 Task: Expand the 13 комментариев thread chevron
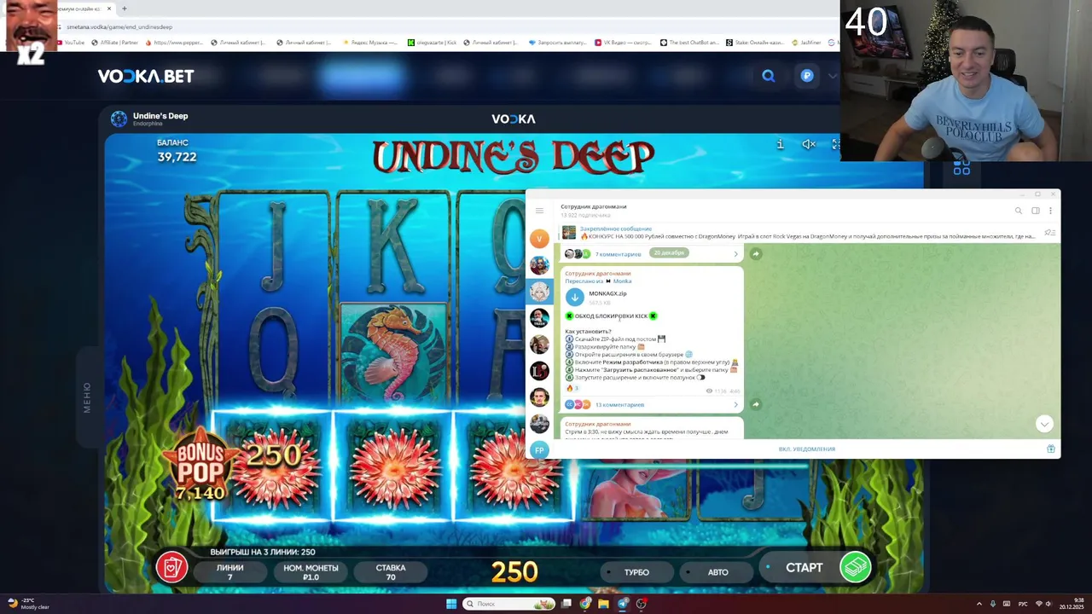tap(735, 404)
